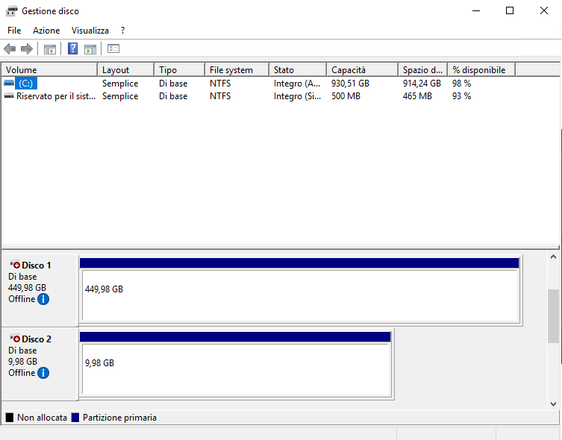The image size is (562, 440).
Task: Click the disk pane scroll up arrow
Action: click(553, 257)
